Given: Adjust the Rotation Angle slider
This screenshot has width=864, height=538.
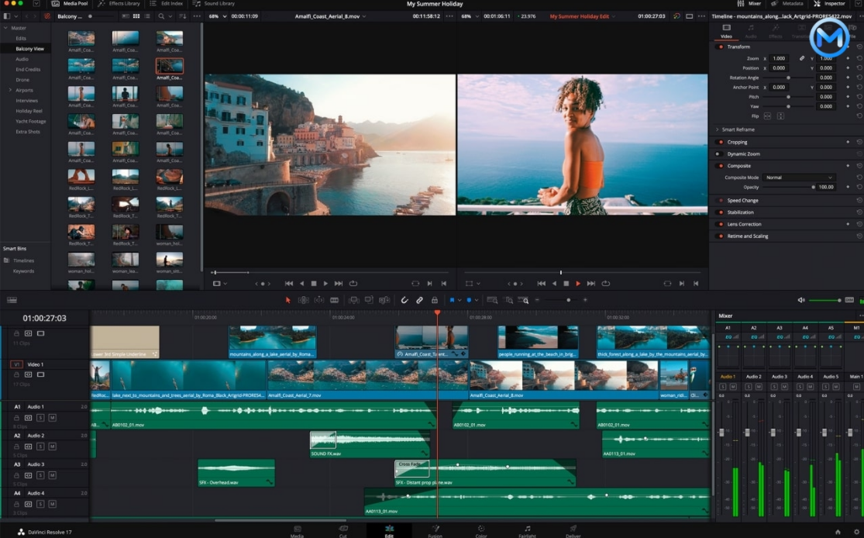Looking at the screenshot, I should pos(789,78).
